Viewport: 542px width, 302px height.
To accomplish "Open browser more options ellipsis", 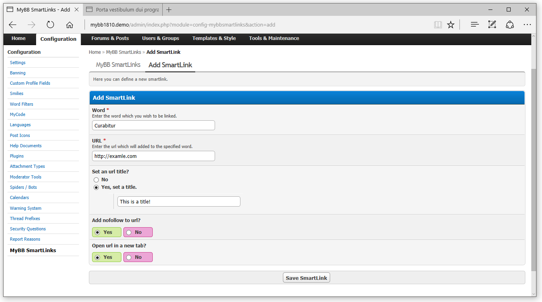I will (x=527, y=25).
